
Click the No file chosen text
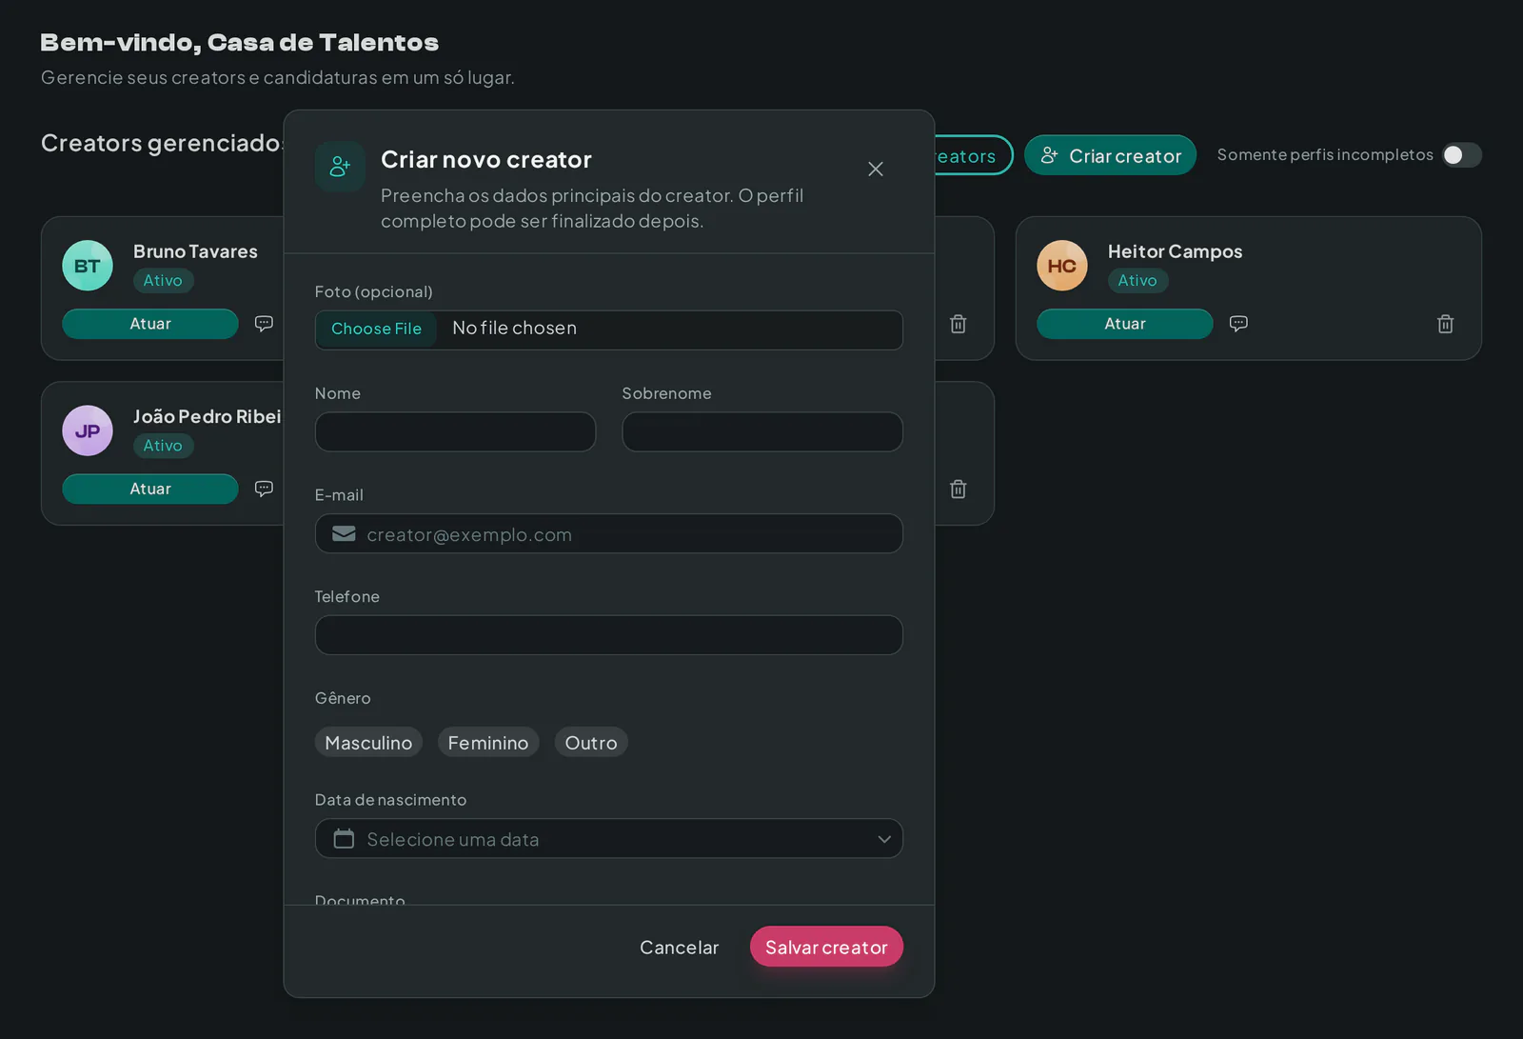pos(514,328)
